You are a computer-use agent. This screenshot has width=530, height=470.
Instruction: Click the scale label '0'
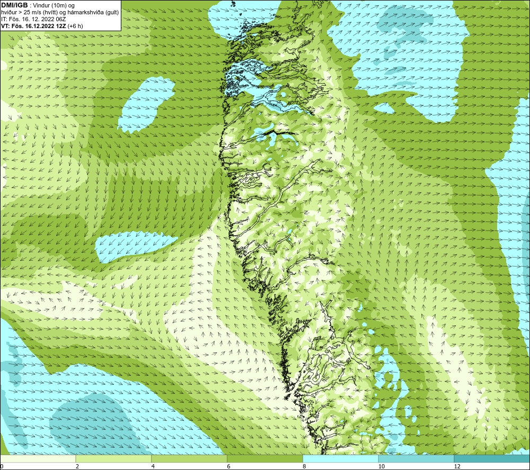coord(2,466)
